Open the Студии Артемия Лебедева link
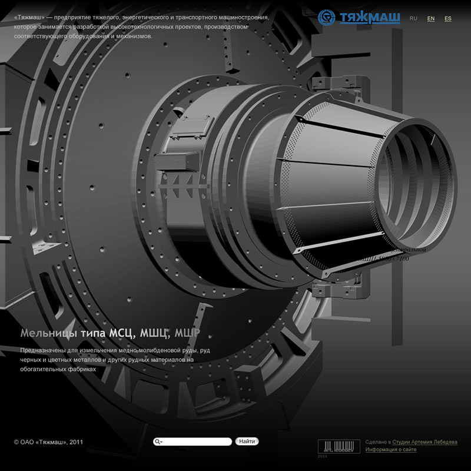471x471 pixels. point(424,442)
